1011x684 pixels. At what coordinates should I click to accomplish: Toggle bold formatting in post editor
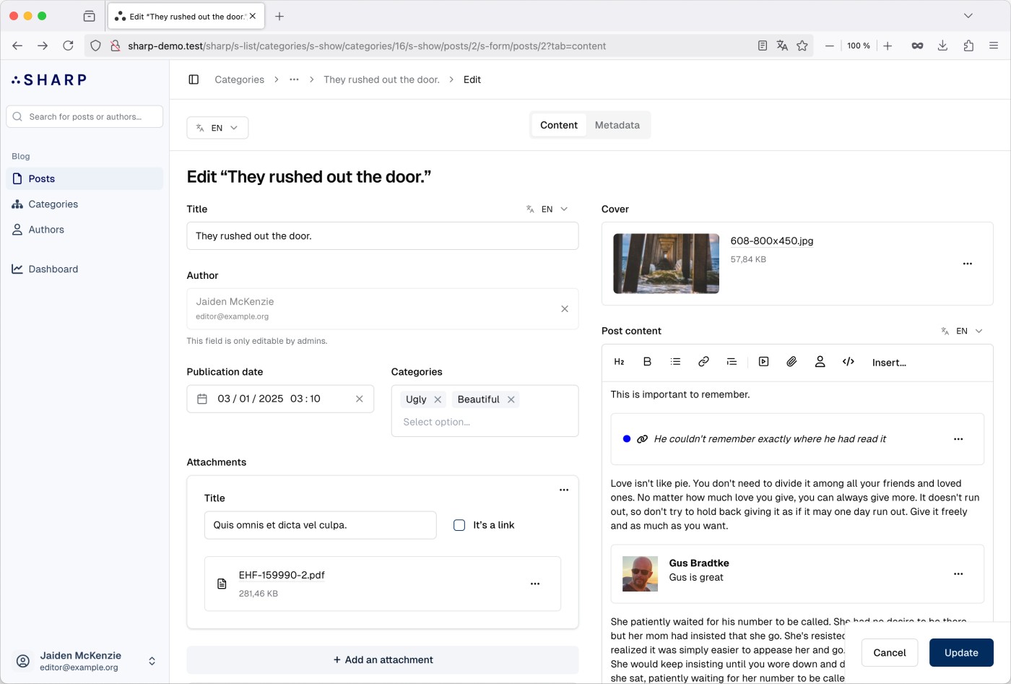[647, 362]
